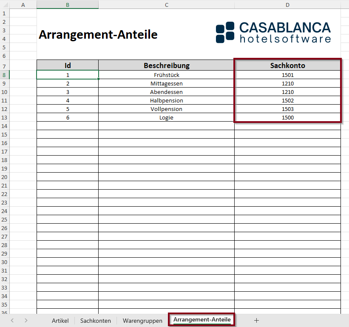Select the cell containing Logie
The image size is (349, 327).
tap(167, 117)
